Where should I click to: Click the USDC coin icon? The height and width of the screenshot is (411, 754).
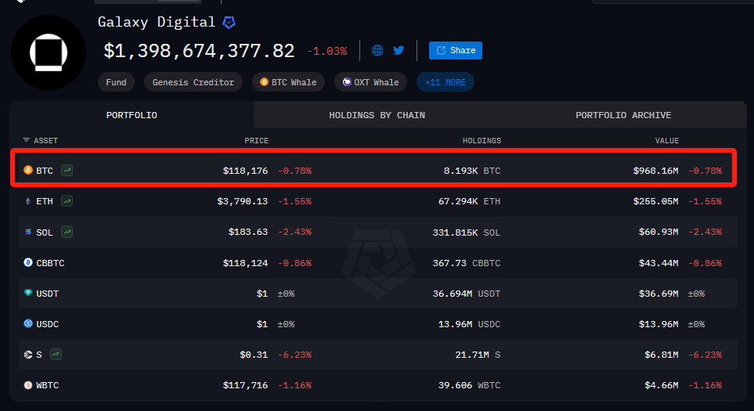point(28,323)
